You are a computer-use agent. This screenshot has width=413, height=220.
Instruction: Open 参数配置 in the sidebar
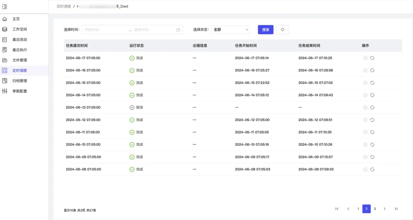point(20,91)
